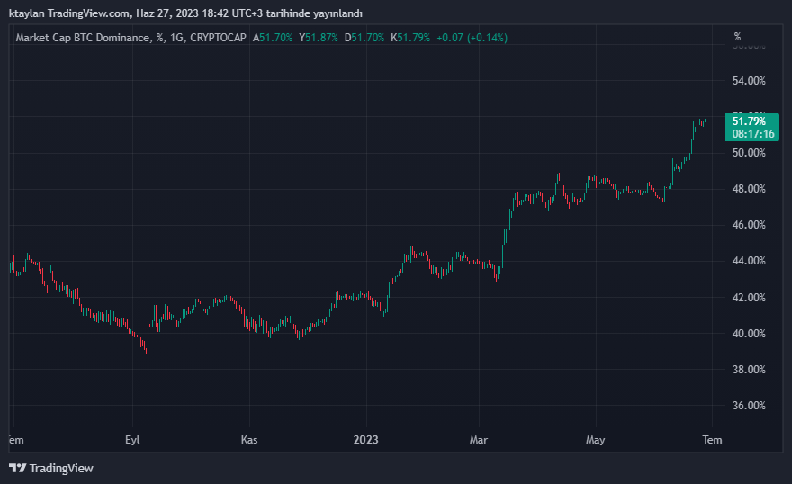Click the D51.70% low value
The height and width of the screenshot is (484, 792).
(364, 38)
